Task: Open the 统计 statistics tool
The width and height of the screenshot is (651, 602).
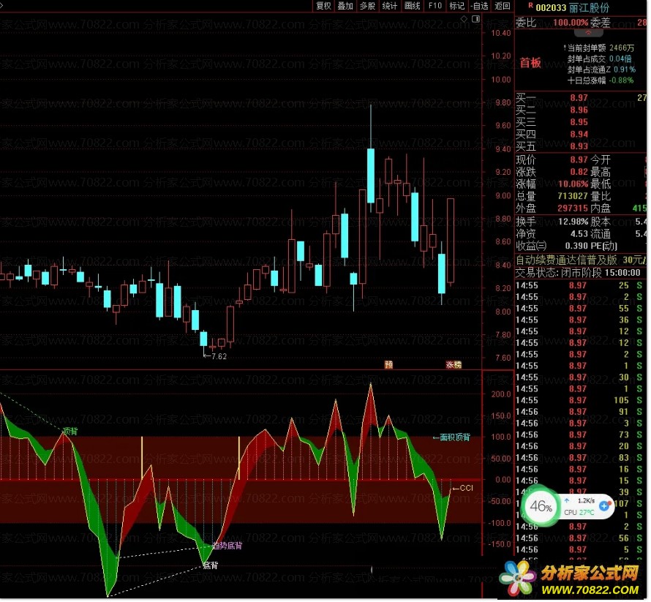Action: [390, 6]
